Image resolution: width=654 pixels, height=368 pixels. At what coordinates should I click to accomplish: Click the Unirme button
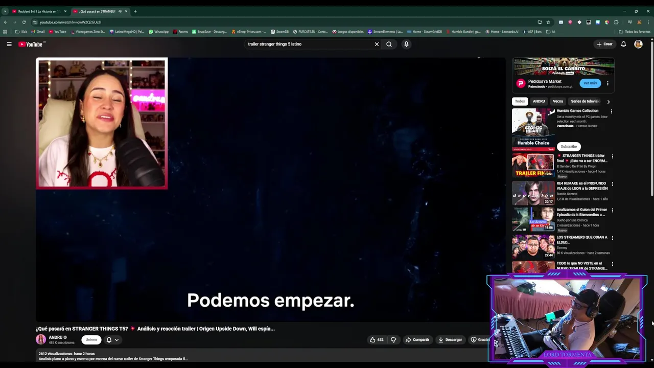point(91,339)
